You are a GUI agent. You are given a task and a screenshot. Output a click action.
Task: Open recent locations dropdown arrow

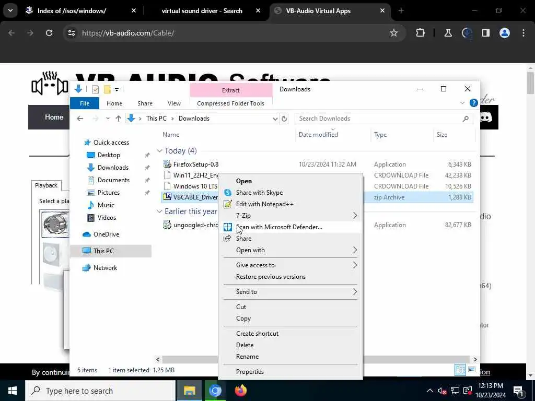(108, 119)
